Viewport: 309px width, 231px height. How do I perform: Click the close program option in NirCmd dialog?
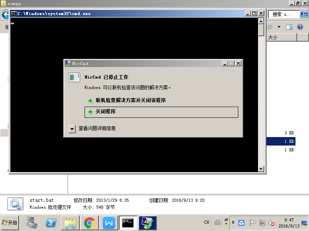coord(161,112)
